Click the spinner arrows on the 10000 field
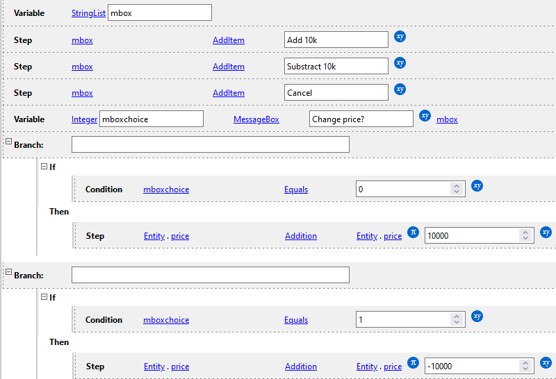The height and width of the screenshot is (379, 556). [525, 236]
